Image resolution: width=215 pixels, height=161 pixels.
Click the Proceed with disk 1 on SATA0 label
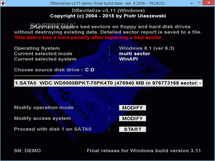coord(53,129)
